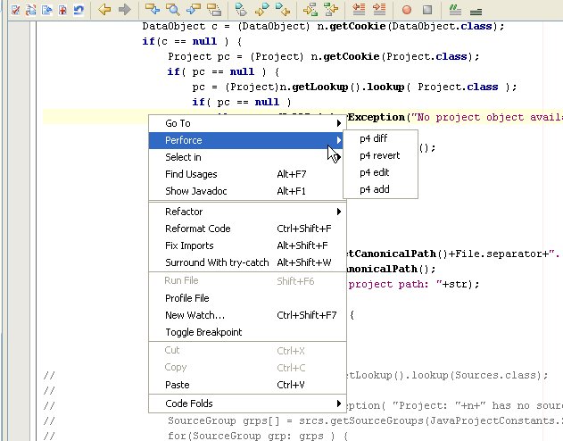Click the code line 'if(c == null ) {'
563x441 pixels.
click(x=192, y=41)
